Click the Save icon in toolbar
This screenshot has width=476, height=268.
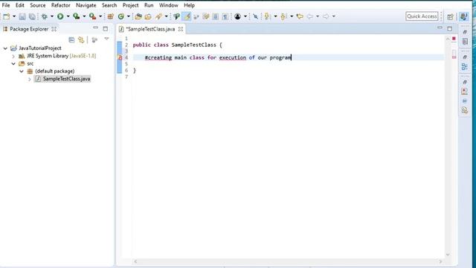click(x=22, y=16)
